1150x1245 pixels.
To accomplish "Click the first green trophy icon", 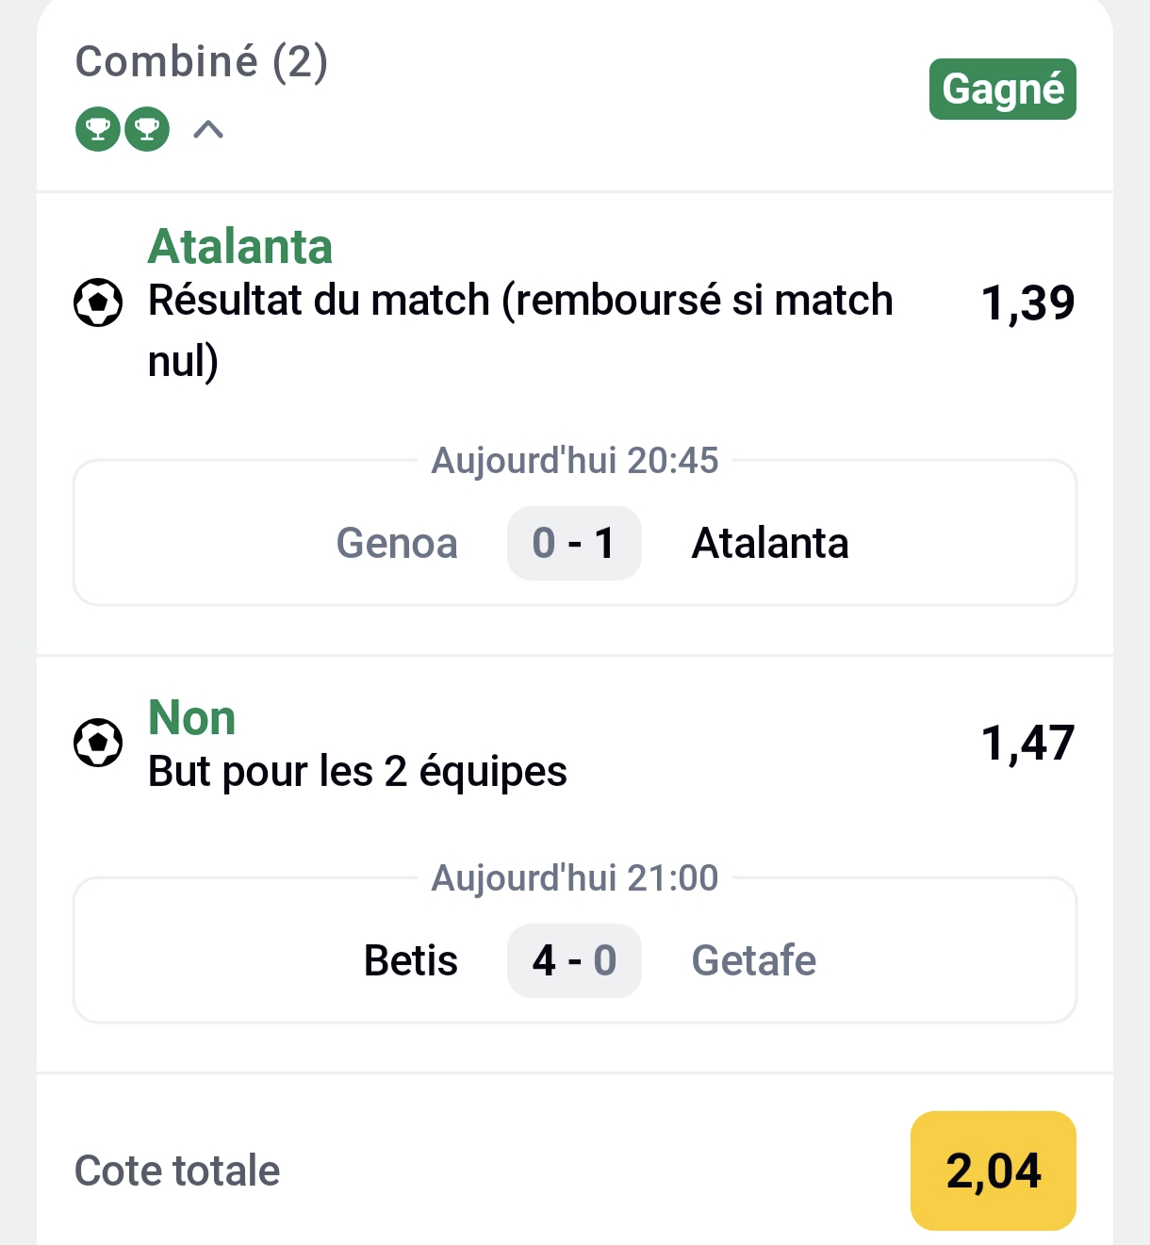I will tap(95, 129).
